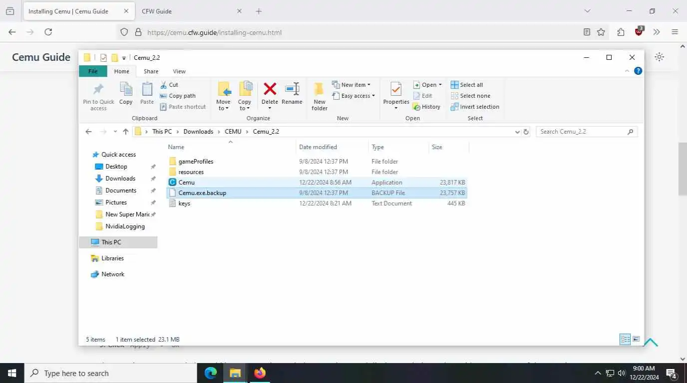Click Paste shortcut in ribbon

tap(183, 107)
